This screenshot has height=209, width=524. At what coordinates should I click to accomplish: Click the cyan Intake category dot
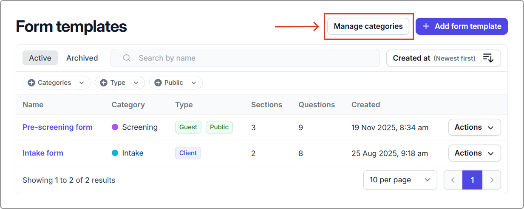coord(115,153)
